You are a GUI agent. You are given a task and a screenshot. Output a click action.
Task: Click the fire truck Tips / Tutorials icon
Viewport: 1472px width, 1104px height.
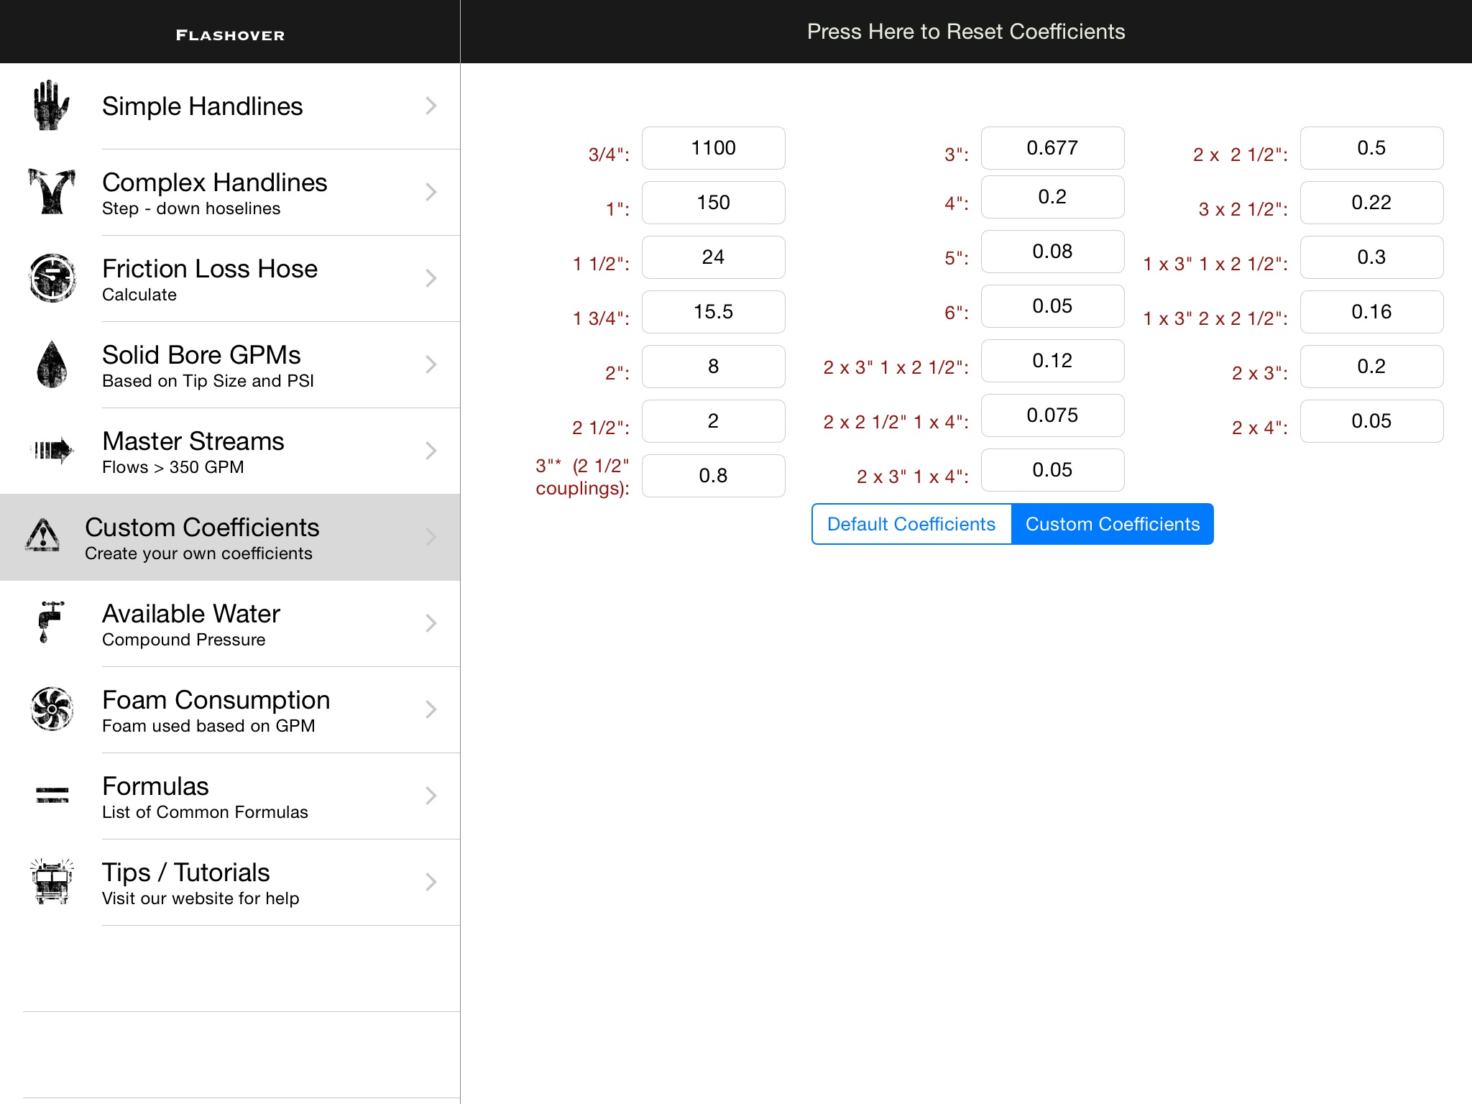(x=52, y=881)
